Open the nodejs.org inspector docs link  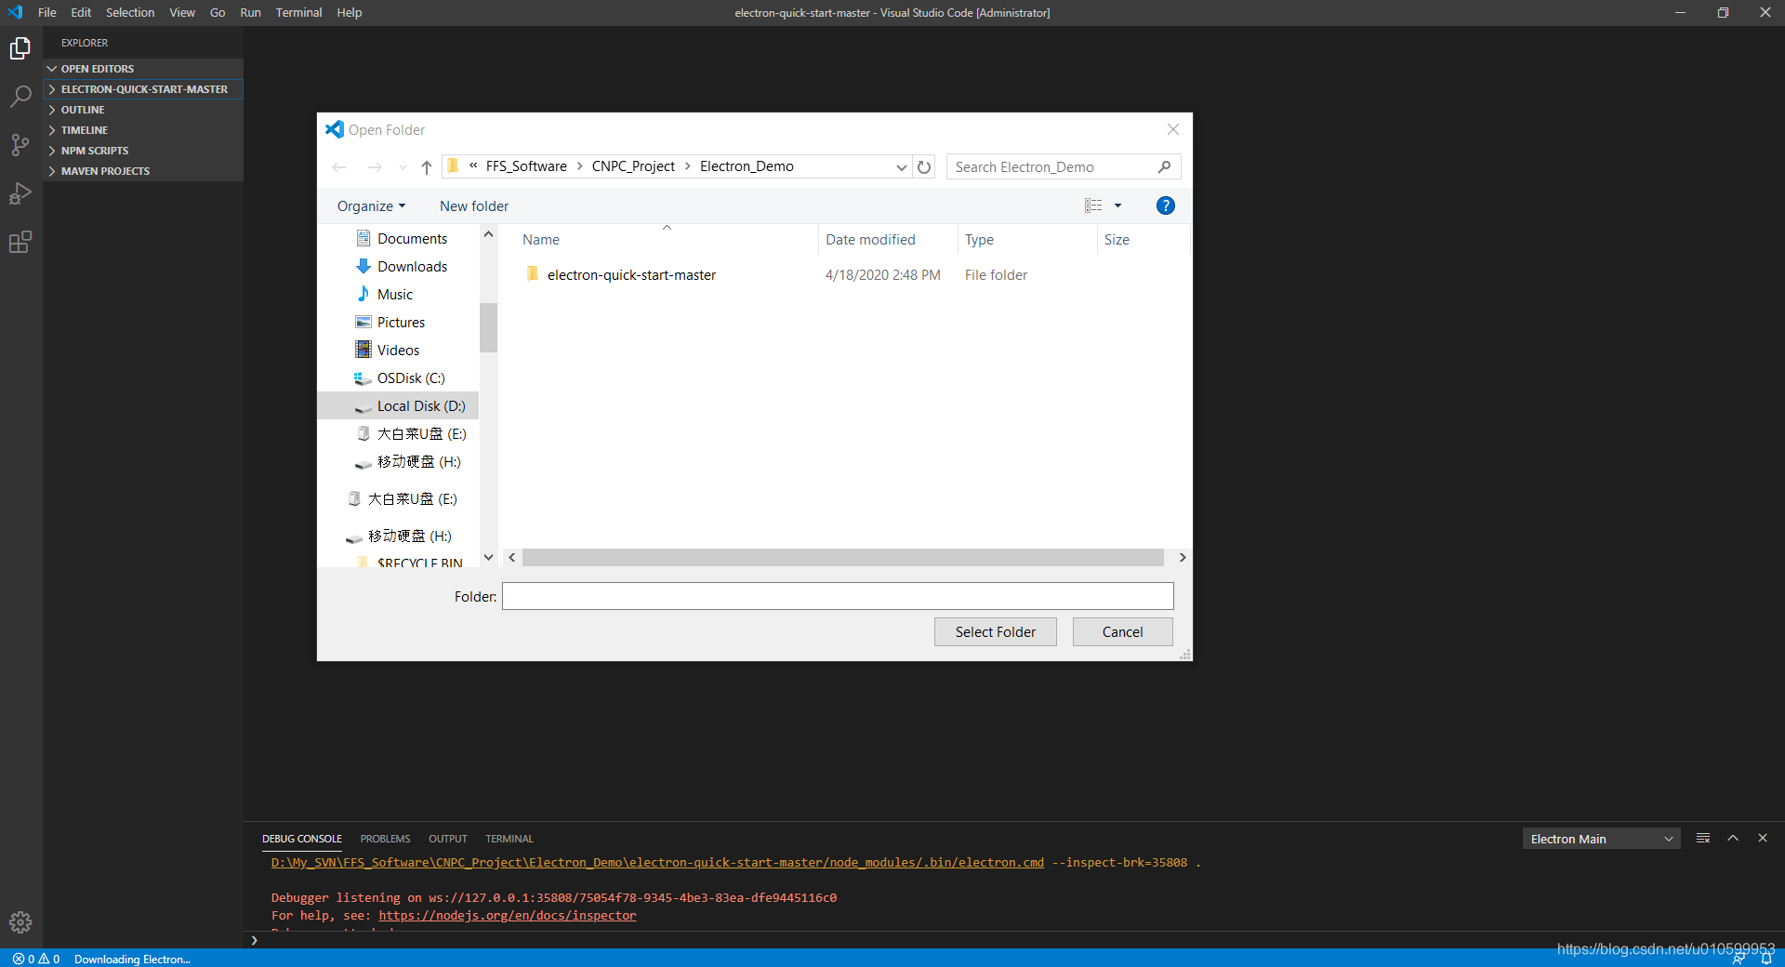pos(508,916)
